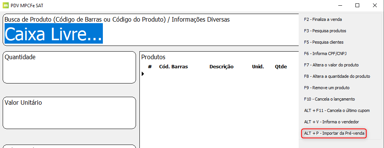
Task: Click the Qtde column header
Action: [x=281, y=66]
